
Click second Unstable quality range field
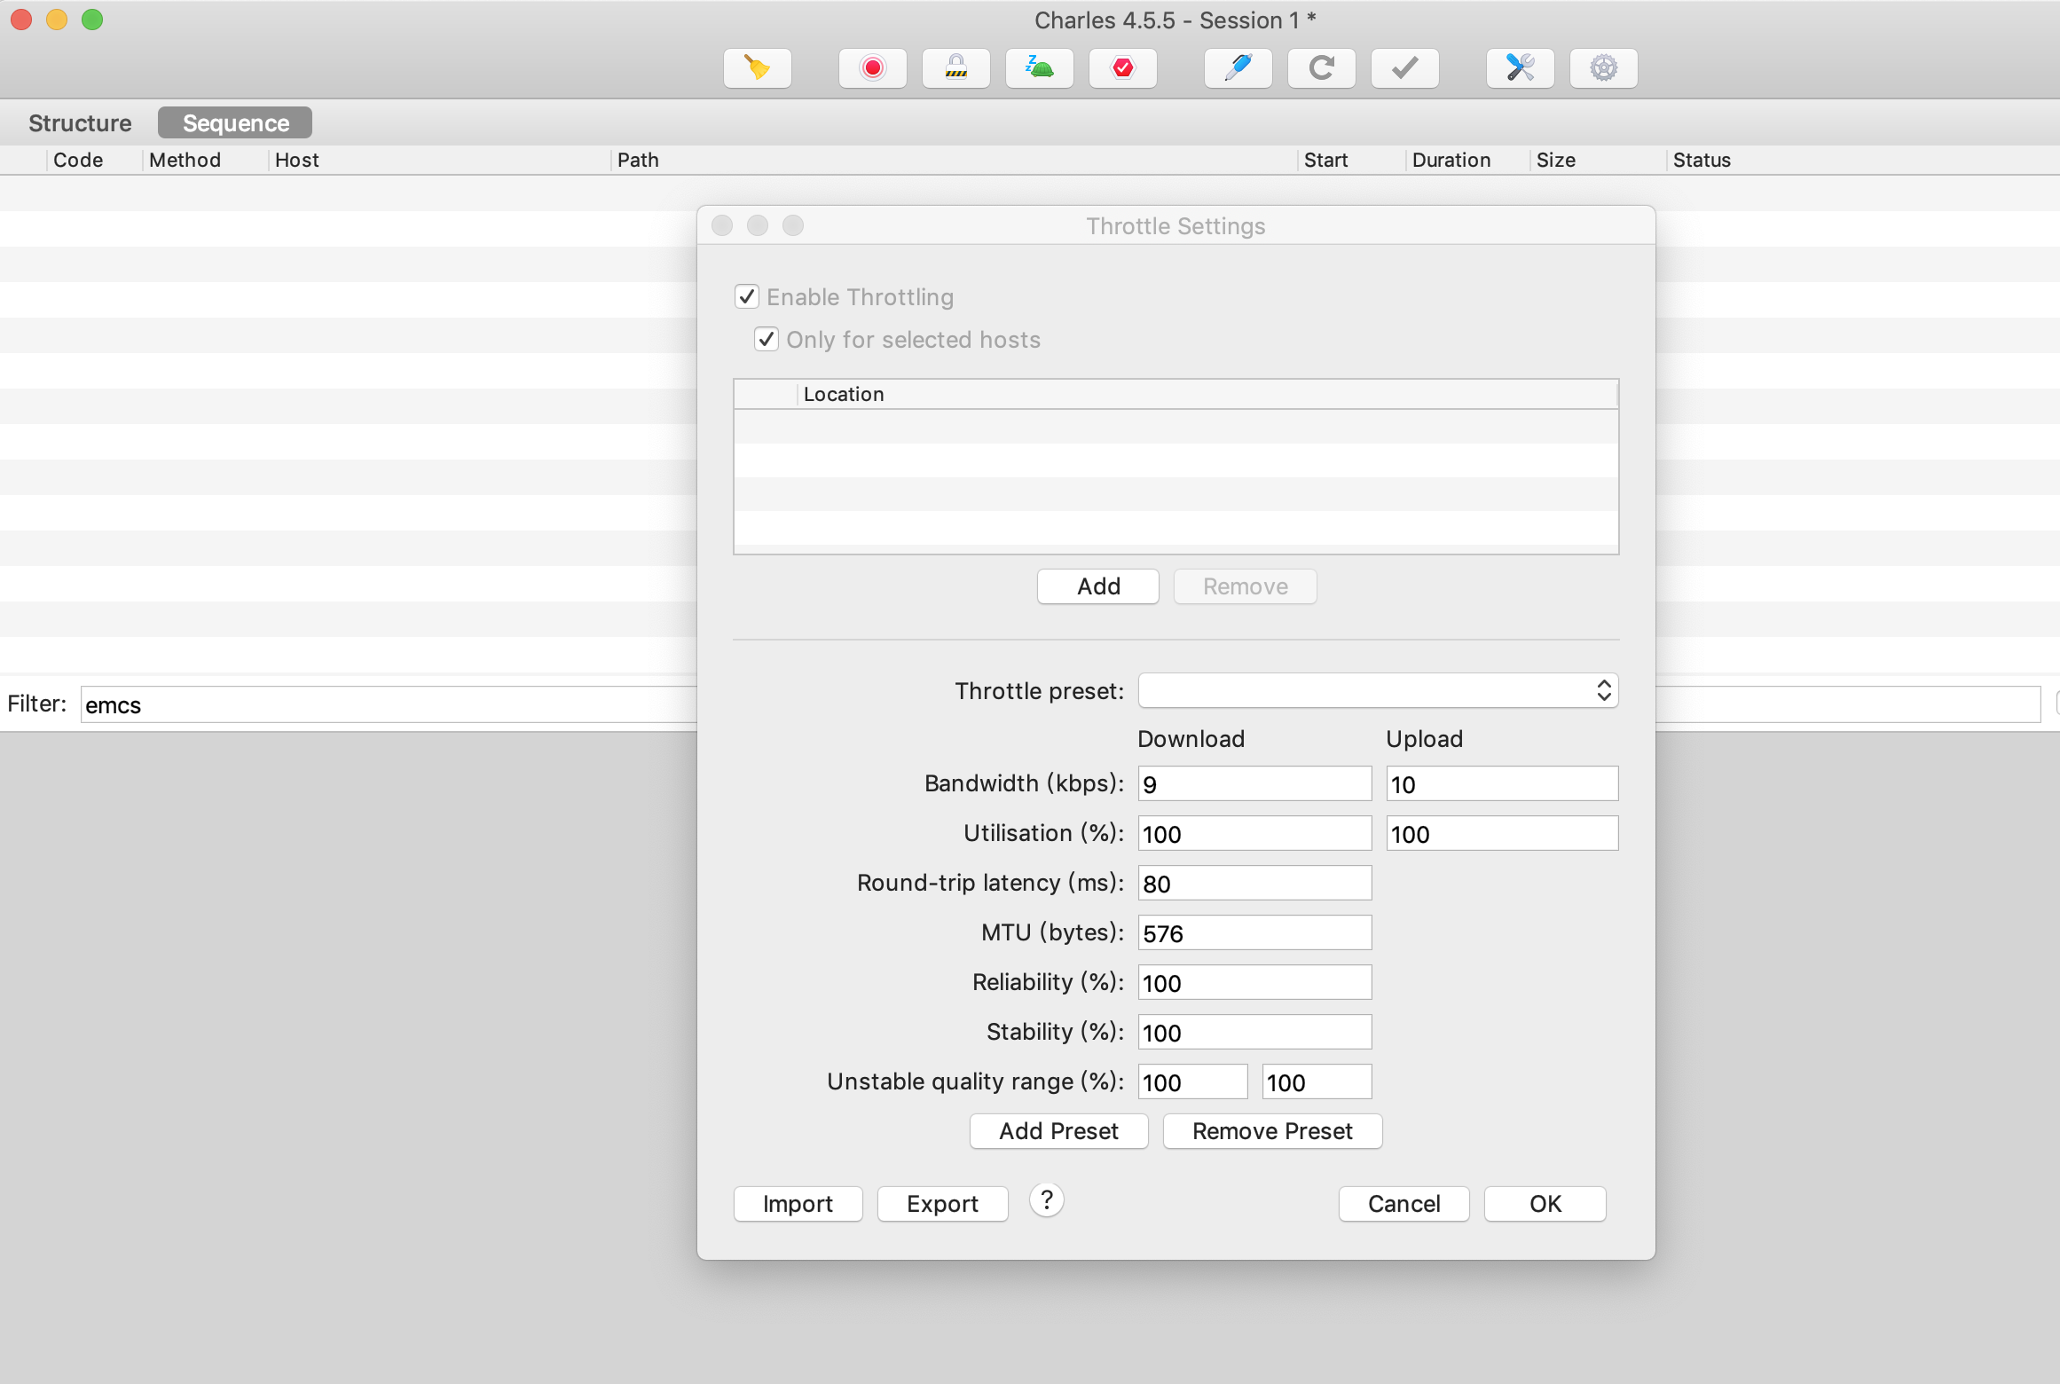point(1317,1081)
